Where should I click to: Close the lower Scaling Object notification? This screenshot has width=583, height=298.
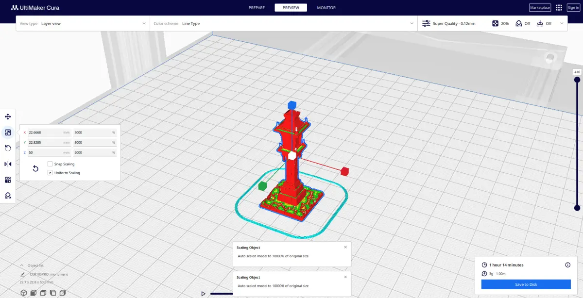pos(345,277)
